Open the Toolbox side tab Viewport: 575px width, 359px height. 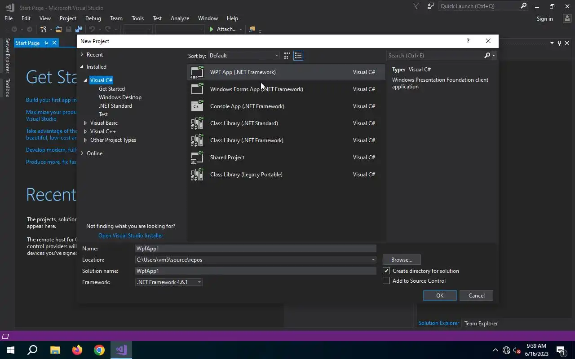point(7,88)
